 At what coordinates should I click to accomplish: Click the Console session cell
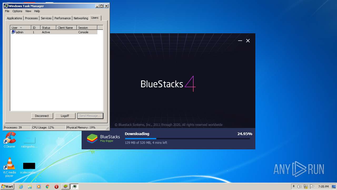pyautogui.click(x=83, y=32)
